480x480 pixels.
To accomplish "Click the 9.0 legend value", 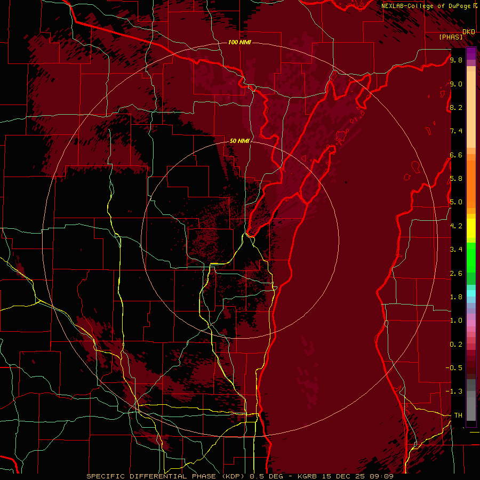I will pos(456,84).
